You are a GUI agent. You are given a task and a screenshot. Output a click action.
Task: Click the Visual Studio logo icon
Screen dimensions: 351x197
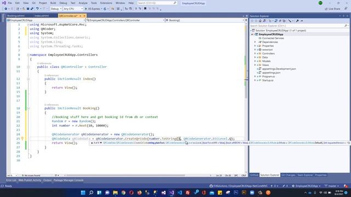point(4,3)
